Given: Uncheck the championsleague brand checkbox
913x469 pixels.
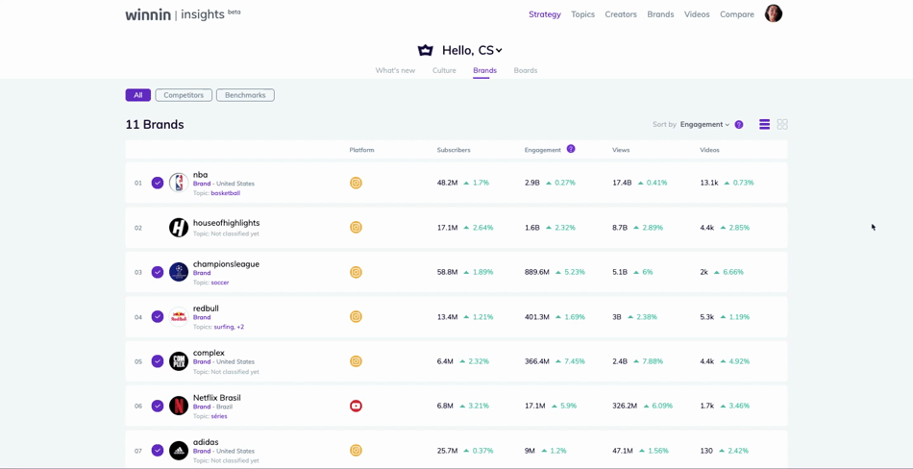Looking at the screenshot, I should pyautogui.click(x=158, y=272).
